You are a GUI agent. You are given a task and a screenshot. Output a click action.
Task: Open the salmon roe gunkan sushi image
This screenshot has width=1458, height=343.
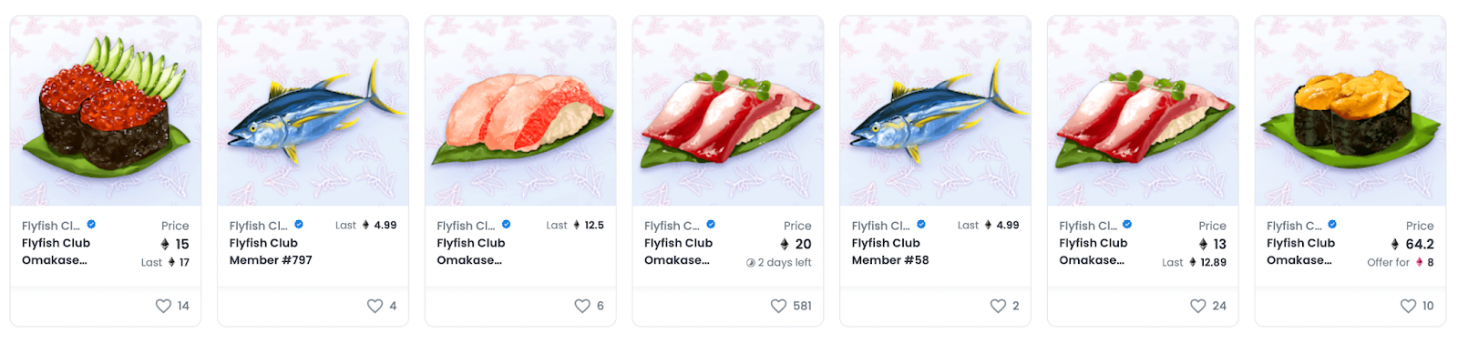[x=106, y=111]
